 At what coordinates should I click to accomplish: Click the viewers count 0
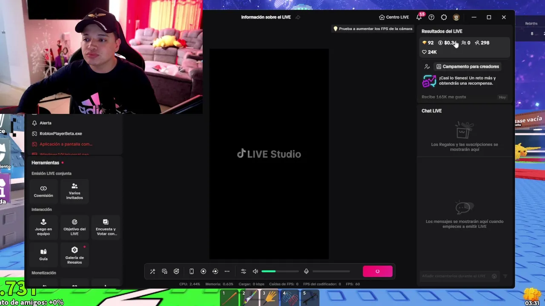(x=466, y=42)
